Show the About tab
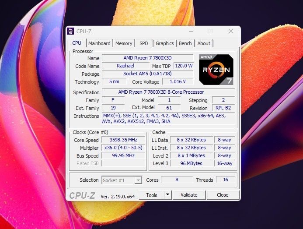The width and height of the screenshot is (303, 229). (x=204, y=43)
